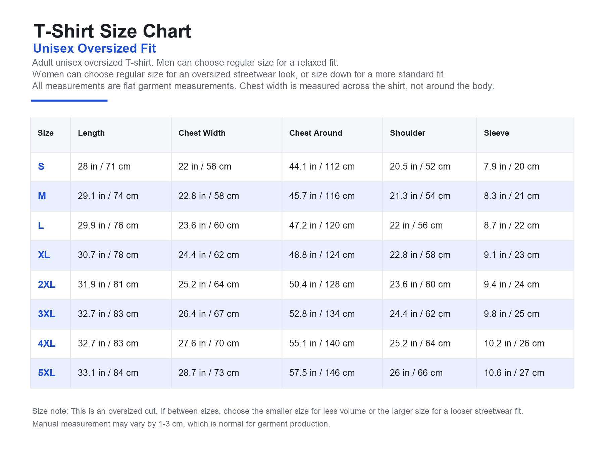This screenshot has height=459, width=604.
Task: Select the S size row label
Action: coord(41,167)
